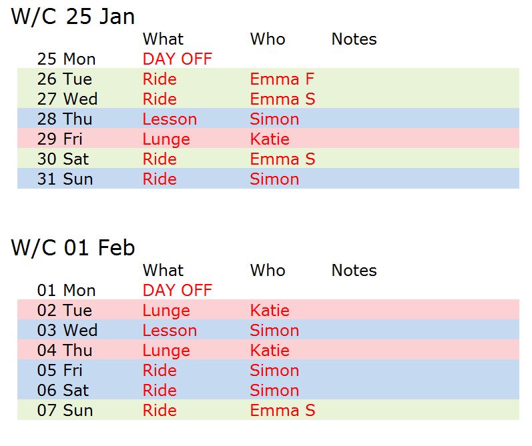
Task: Select the 'DAY OFF' cell for 01 Mon
Action: [177, 291]
